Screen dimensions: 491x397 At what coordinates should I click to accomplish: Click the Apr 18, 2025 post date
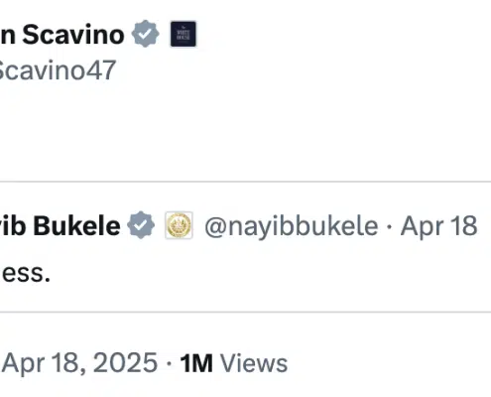80,363
